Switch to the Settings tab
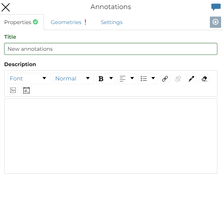Image resolution: width=223 pixels, height=215 pixels. (111, 22)
